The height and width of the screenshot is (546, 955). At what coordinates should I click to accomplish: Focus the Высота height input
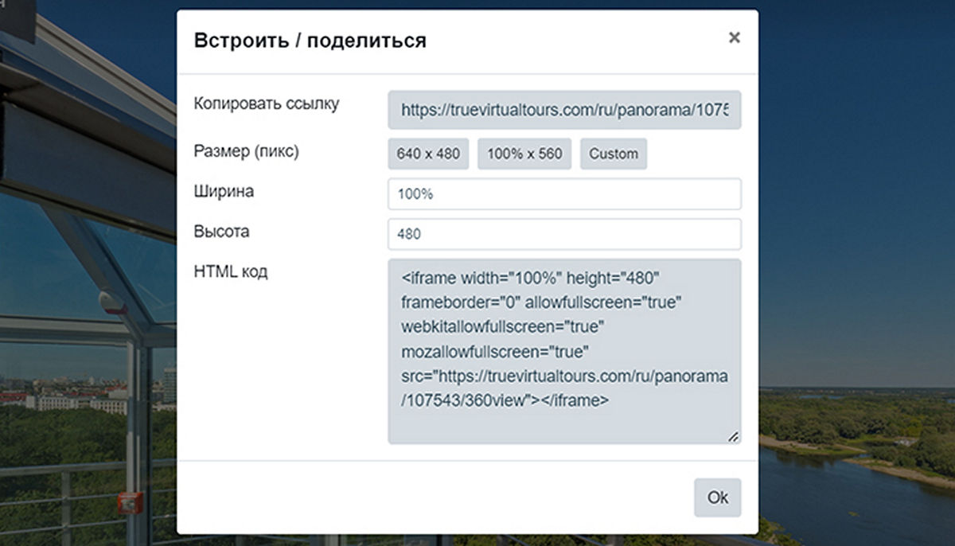pos(564,234)
